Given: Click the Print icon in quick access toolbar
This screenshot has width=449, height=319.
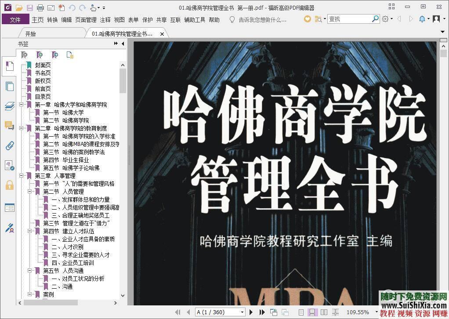Looking at the screenshot, I should click(40, 8).
